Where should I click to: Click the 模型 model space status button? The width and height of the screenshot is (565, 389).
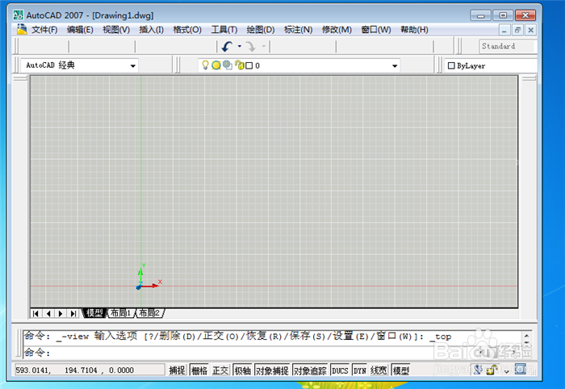[x=400, y=370]
